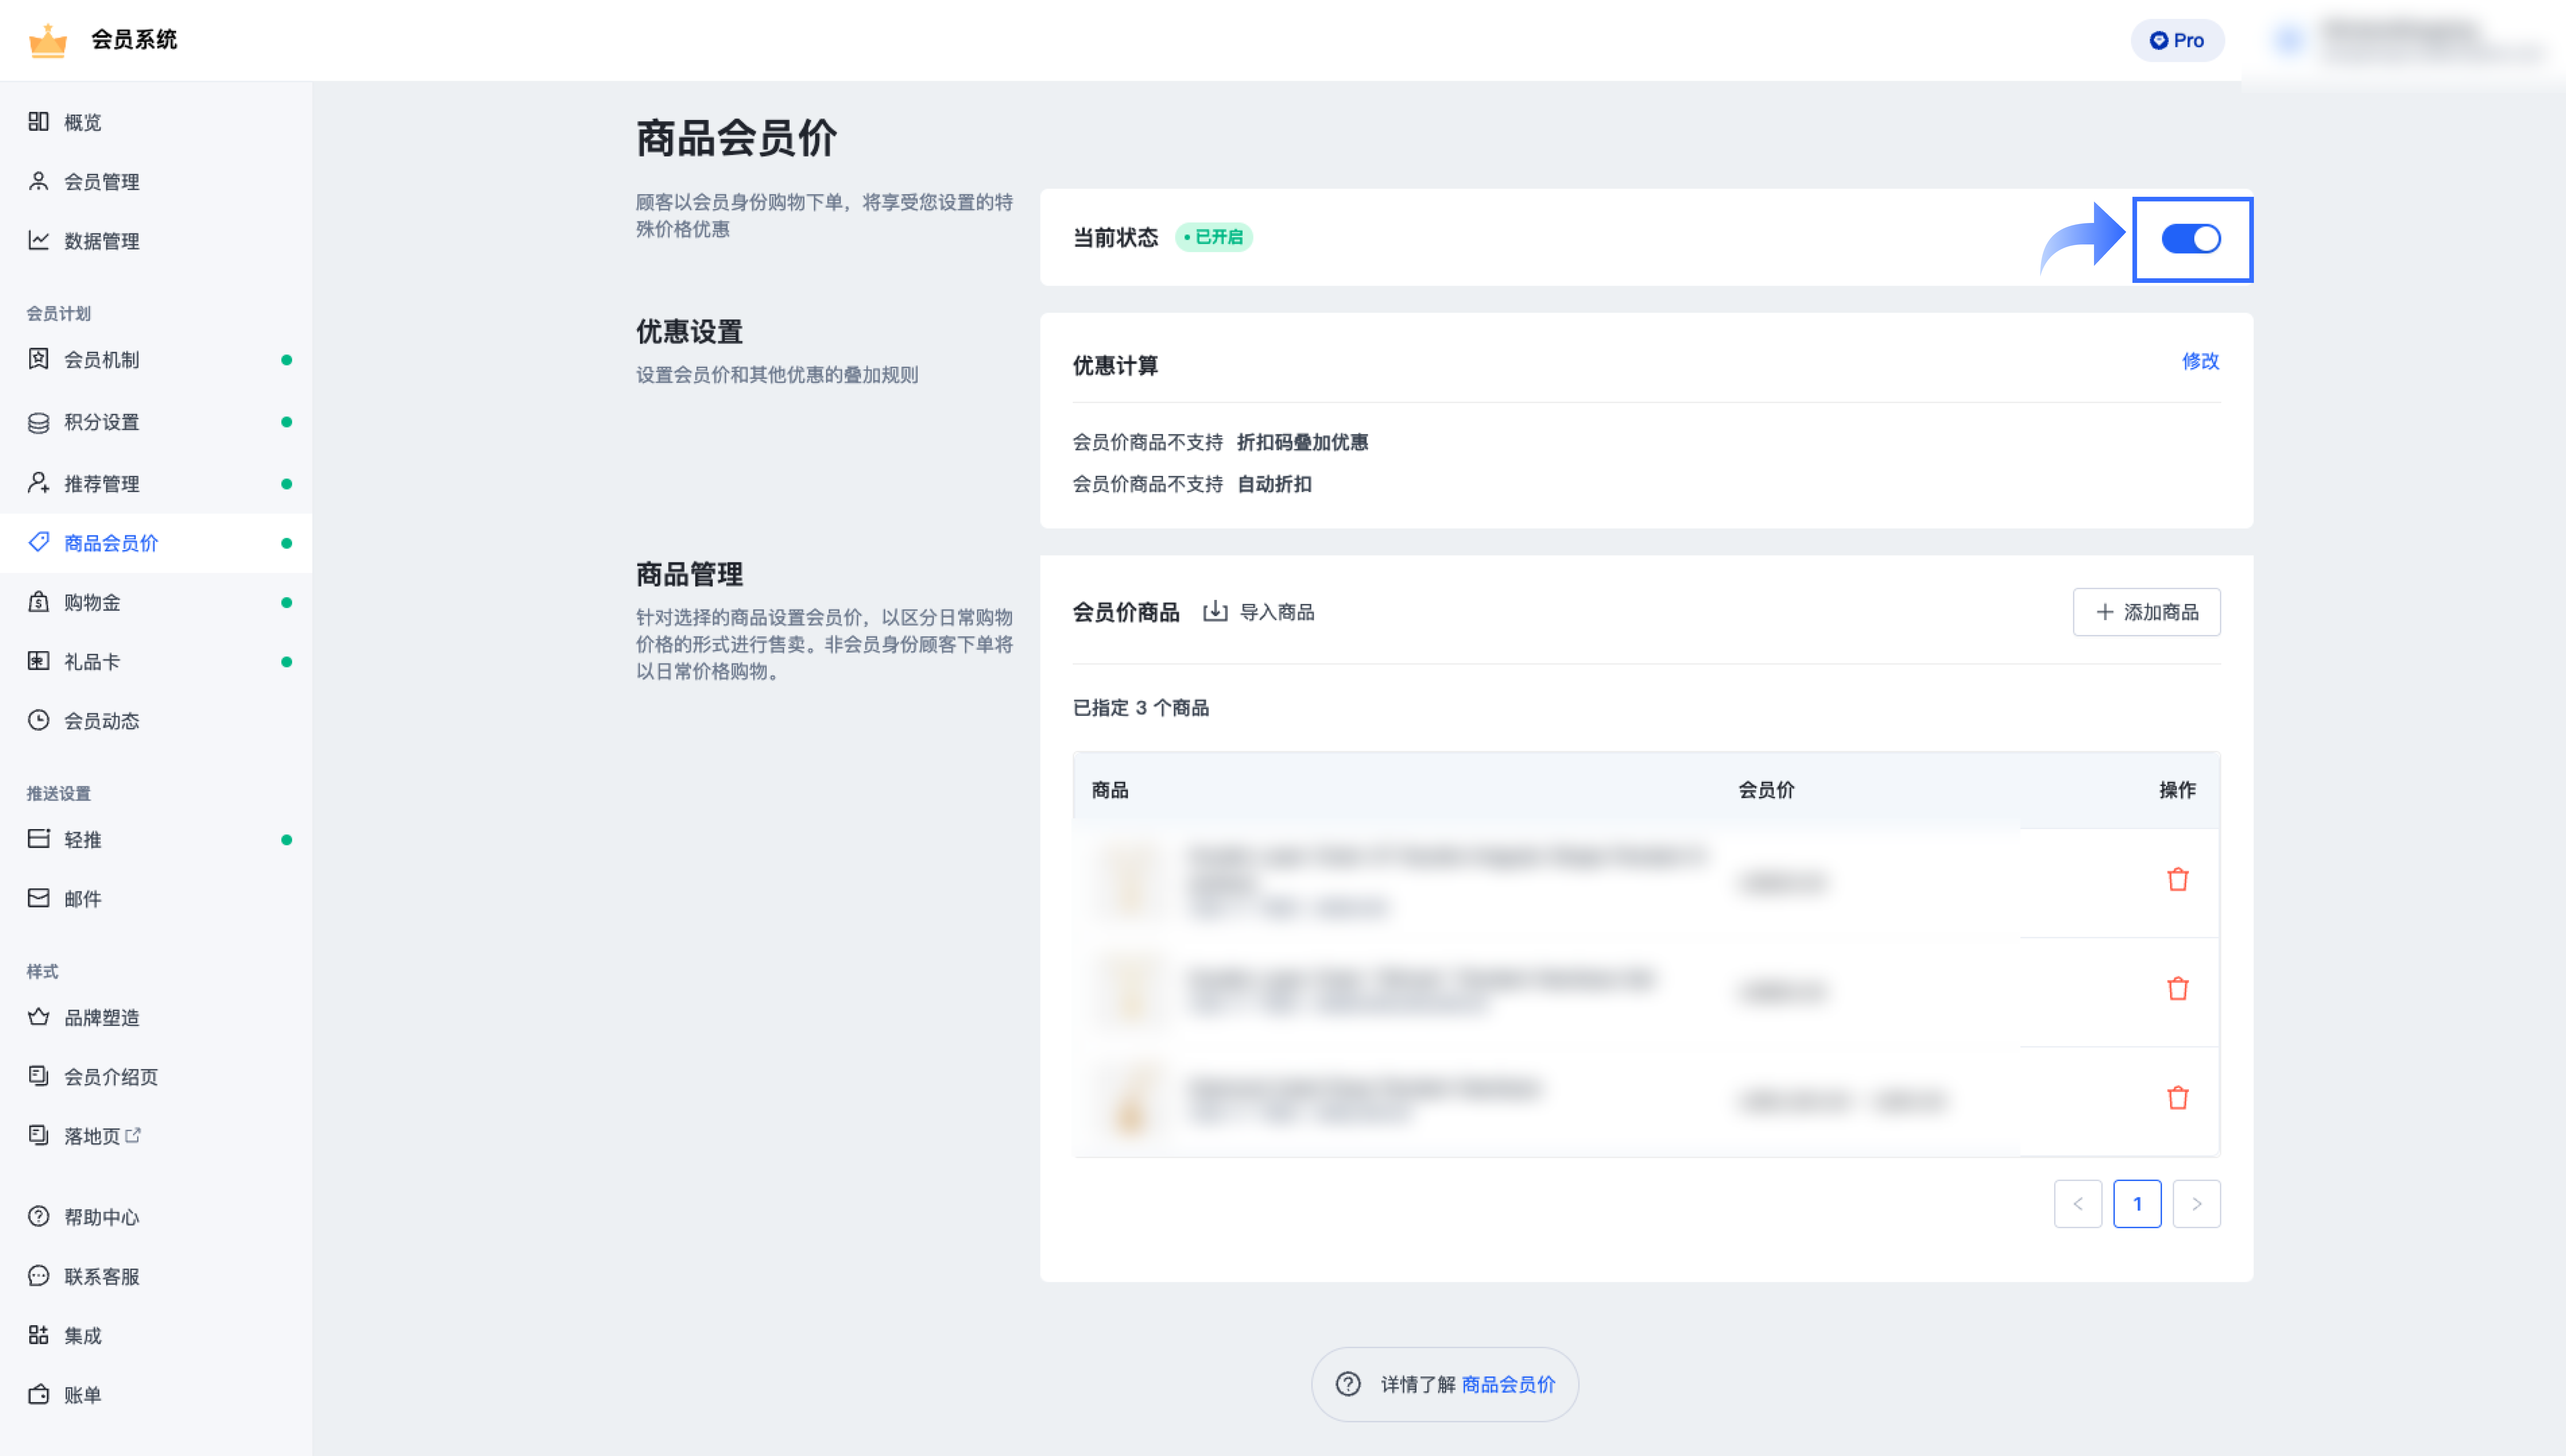Click the help circle icon beside 详情了解

pos(1348,1384)
